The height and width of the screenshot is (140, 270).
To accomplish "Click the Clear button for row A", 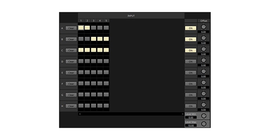I will [x=71, y=28].
